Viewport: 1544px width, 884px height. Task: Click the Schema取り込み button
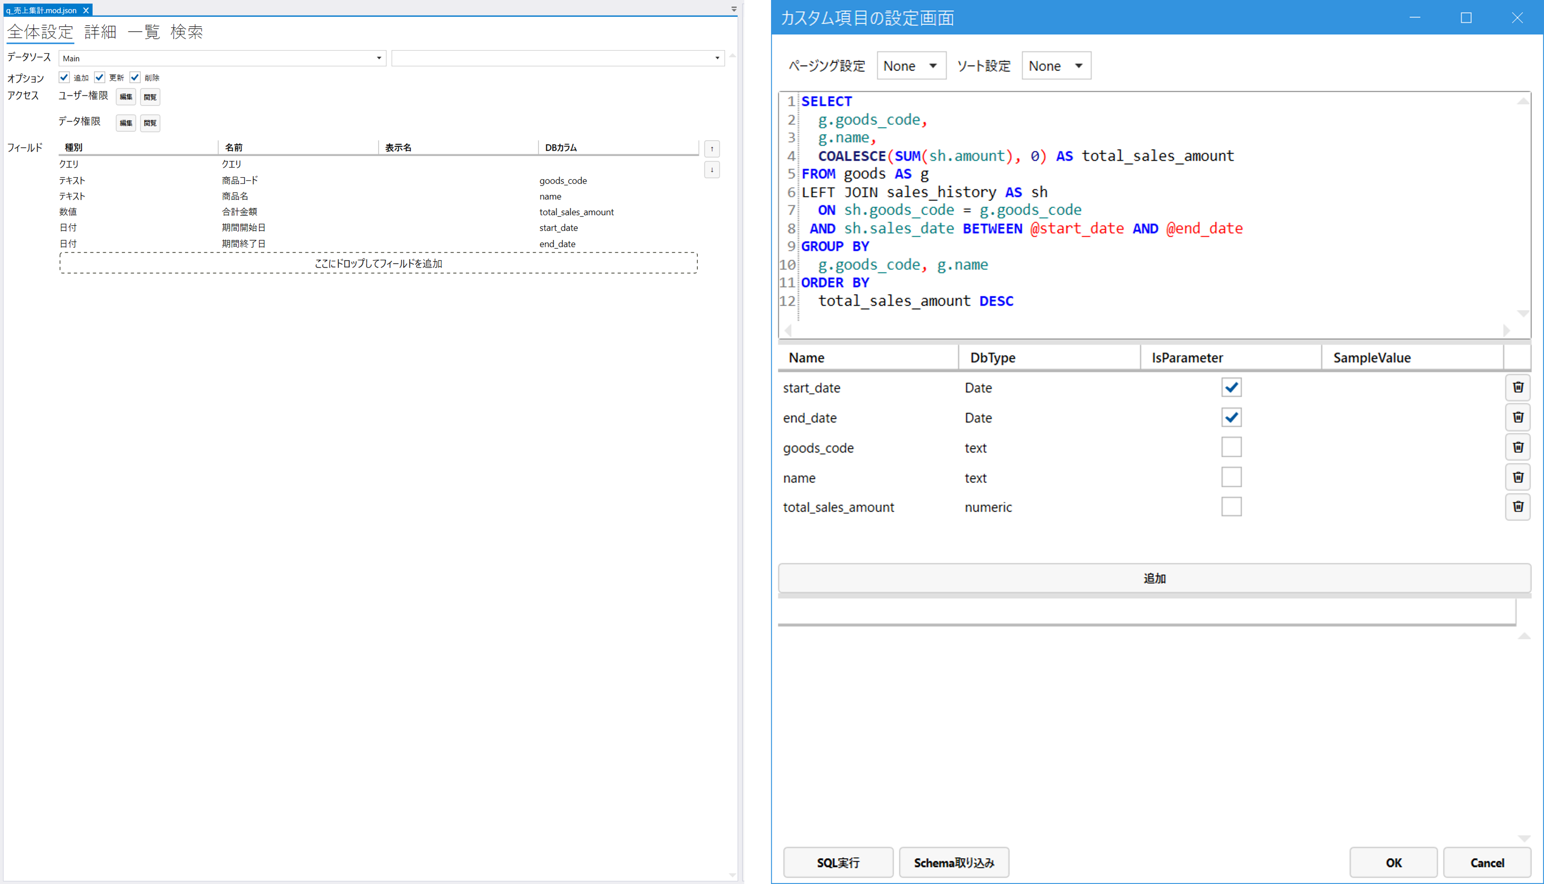954,862
